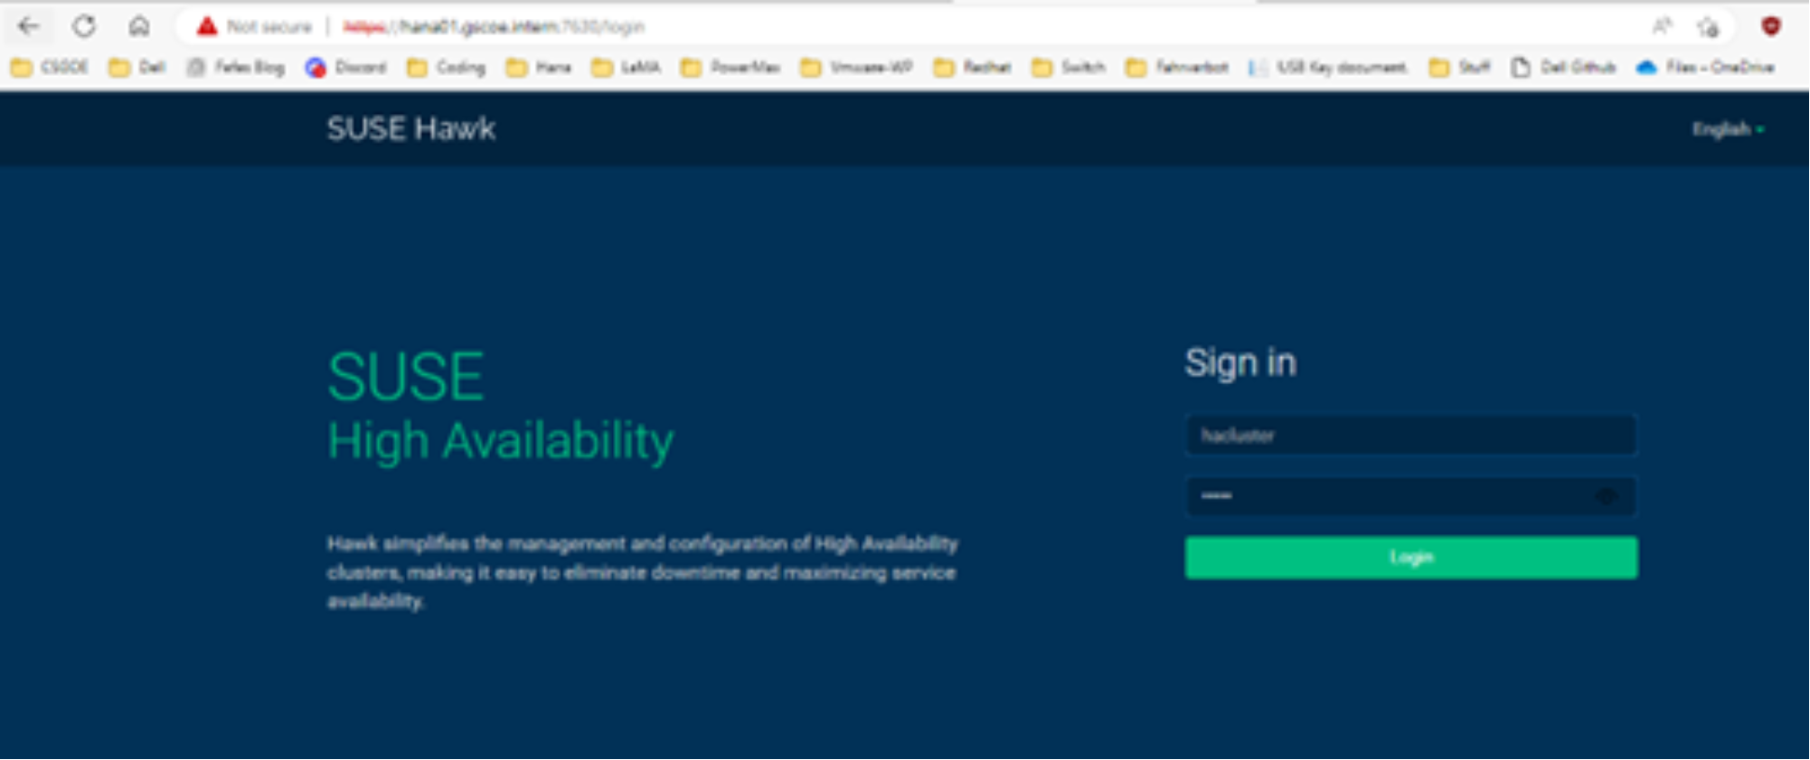Screen dimensions: 1810x760
Task: Go back with the browser back arrow
Action: [29, 26]
